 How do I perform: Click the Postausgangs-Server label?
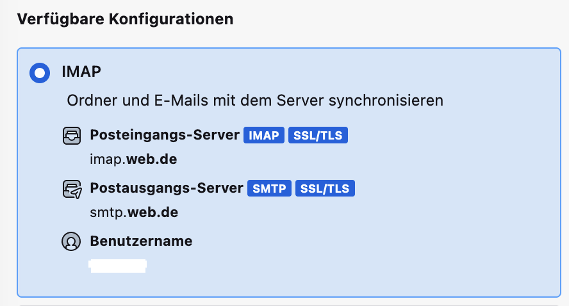pos(167,189)
